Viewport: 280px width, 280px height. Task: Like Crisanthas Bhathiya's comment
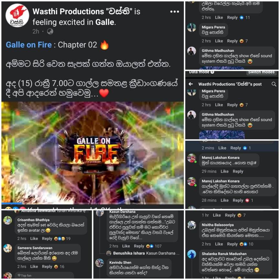[x=34, y=239]
